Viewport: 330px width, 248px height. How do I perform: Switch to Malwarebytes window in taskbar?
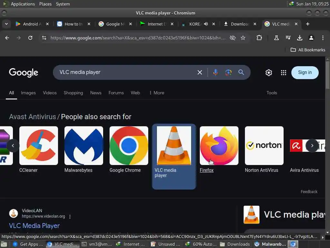pos(270,244)
